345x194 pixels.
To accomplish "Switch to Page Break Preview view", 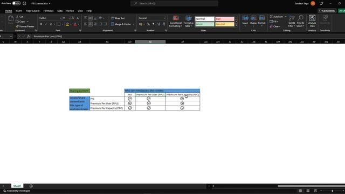I will 315,191.
